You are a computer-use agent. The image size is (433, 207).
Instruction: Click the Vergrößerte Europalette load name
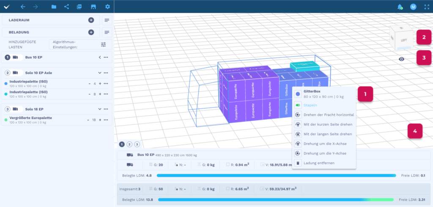30,118
